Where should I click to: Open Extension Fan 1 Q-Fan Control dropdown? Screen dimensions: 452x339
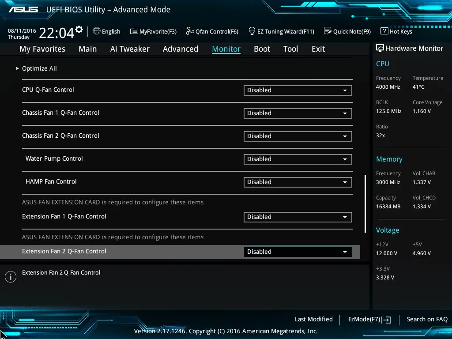click(x=298, y=217)
